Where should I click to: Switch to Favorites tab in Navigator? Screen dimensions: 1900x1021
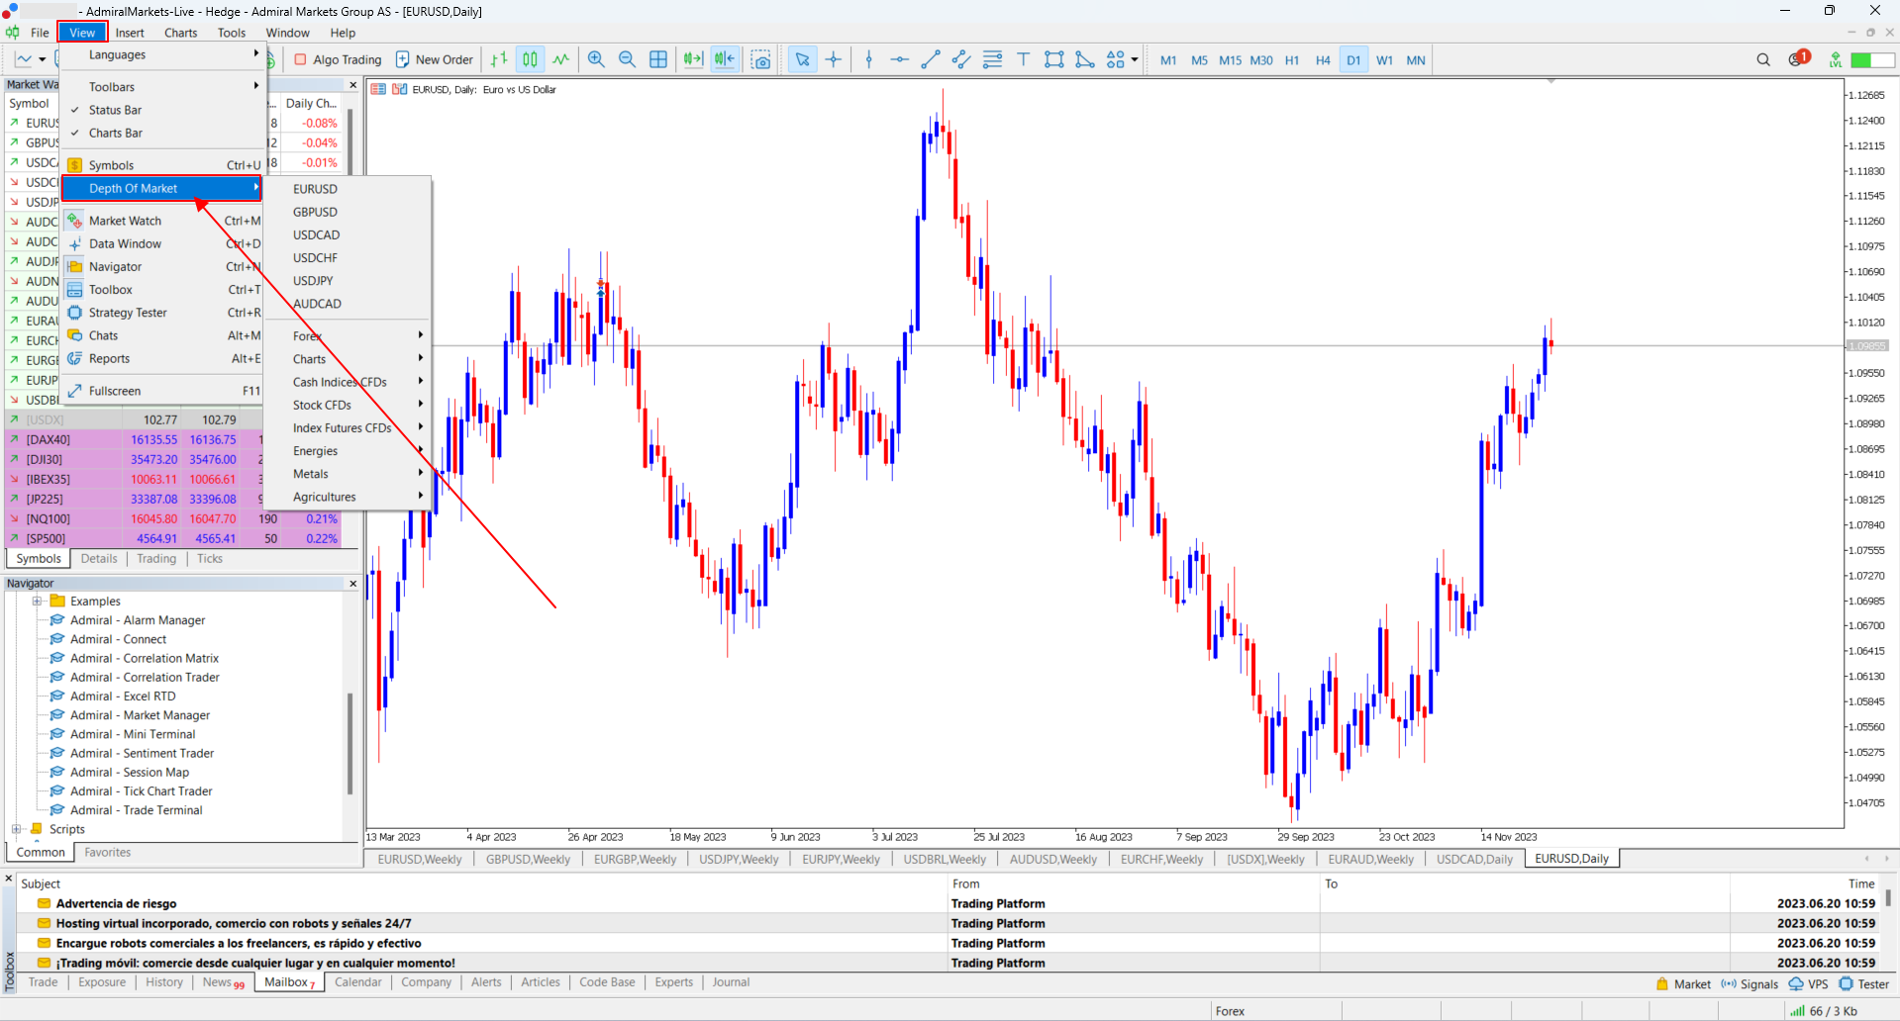tap(108, 852)
